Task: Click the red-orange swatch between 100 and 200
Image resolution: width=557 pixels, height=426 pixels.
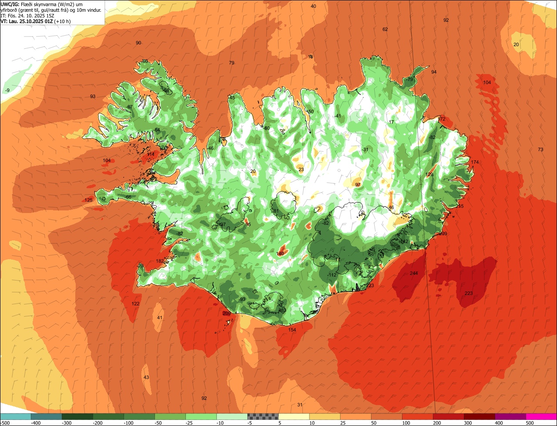Action: point(417,416)
